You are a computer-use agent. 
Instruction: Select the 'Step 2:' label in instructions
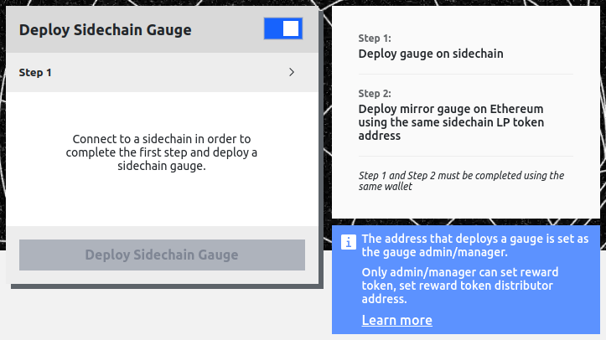[375, 94]
